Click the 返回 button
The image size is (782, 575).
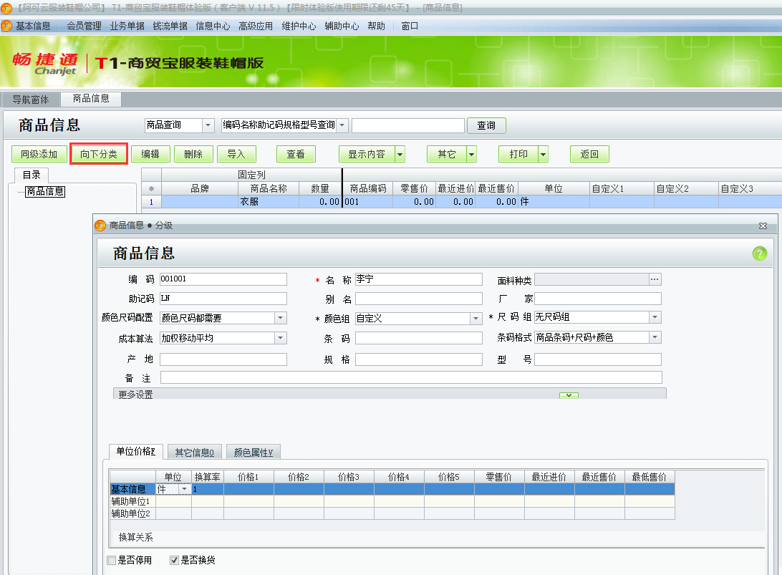[589, 154]
